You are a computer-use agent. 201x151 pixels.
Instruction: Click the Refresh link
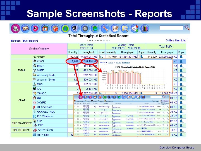tap(16, 41)
